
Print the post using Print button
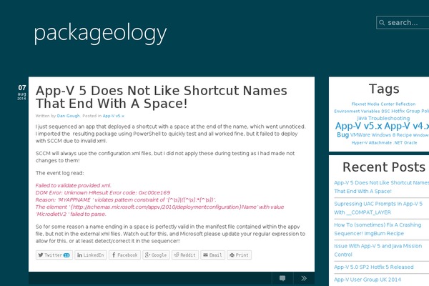point(239,255)
